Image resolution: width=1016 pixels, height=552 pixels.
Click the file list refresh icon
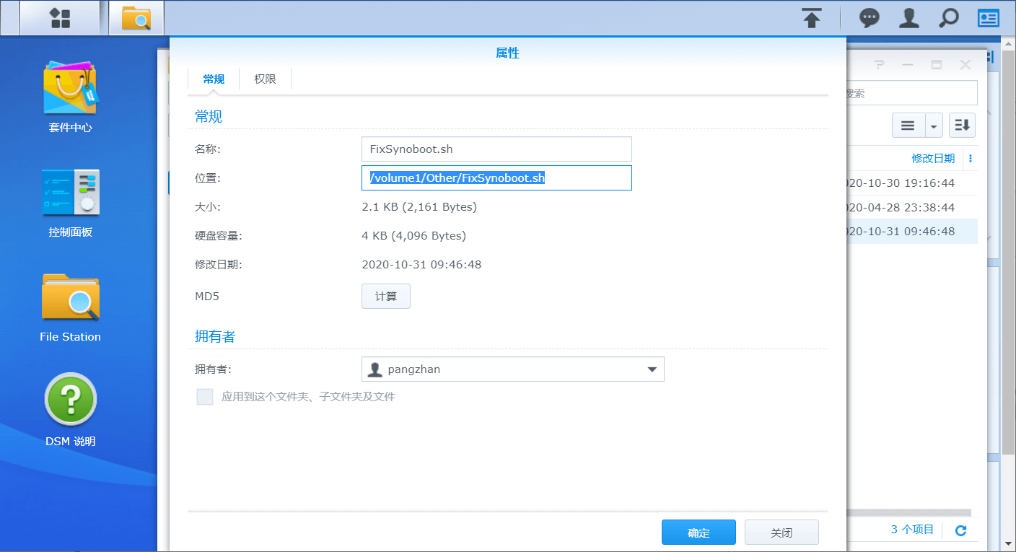pyautogui.click(x=960, y=529)
